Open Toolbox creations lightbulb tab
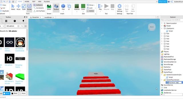This screenshot has width=183, height=103. pyautogui.click(x=23, y=21)
